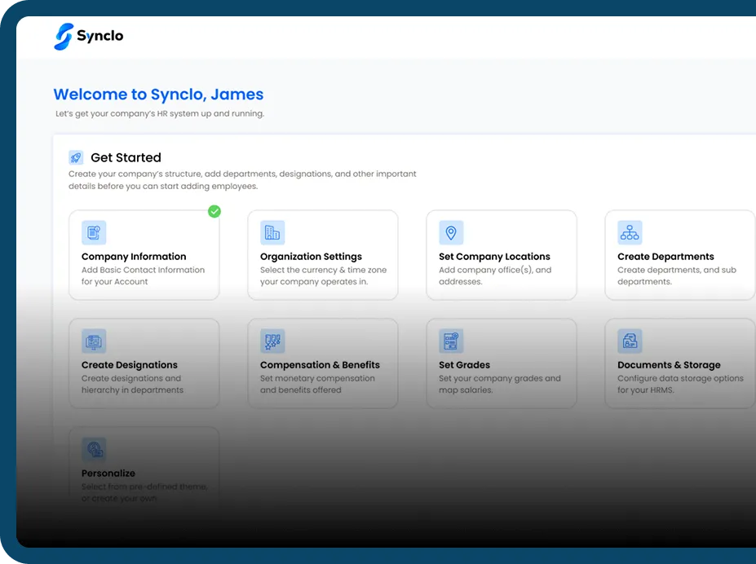Select the Organization Settings building icon
Viewport: 756px width, 564px height.
click(x=272, y=232)
